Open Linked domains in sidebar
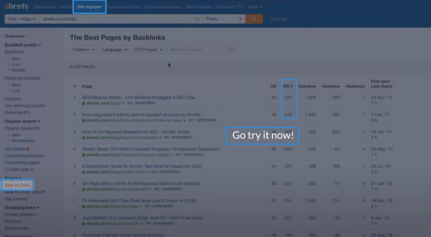Screen dimensions: 431x237 point(20,215)
